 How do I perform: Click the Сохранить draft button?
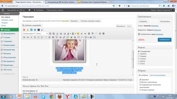[x=143, y=21]
